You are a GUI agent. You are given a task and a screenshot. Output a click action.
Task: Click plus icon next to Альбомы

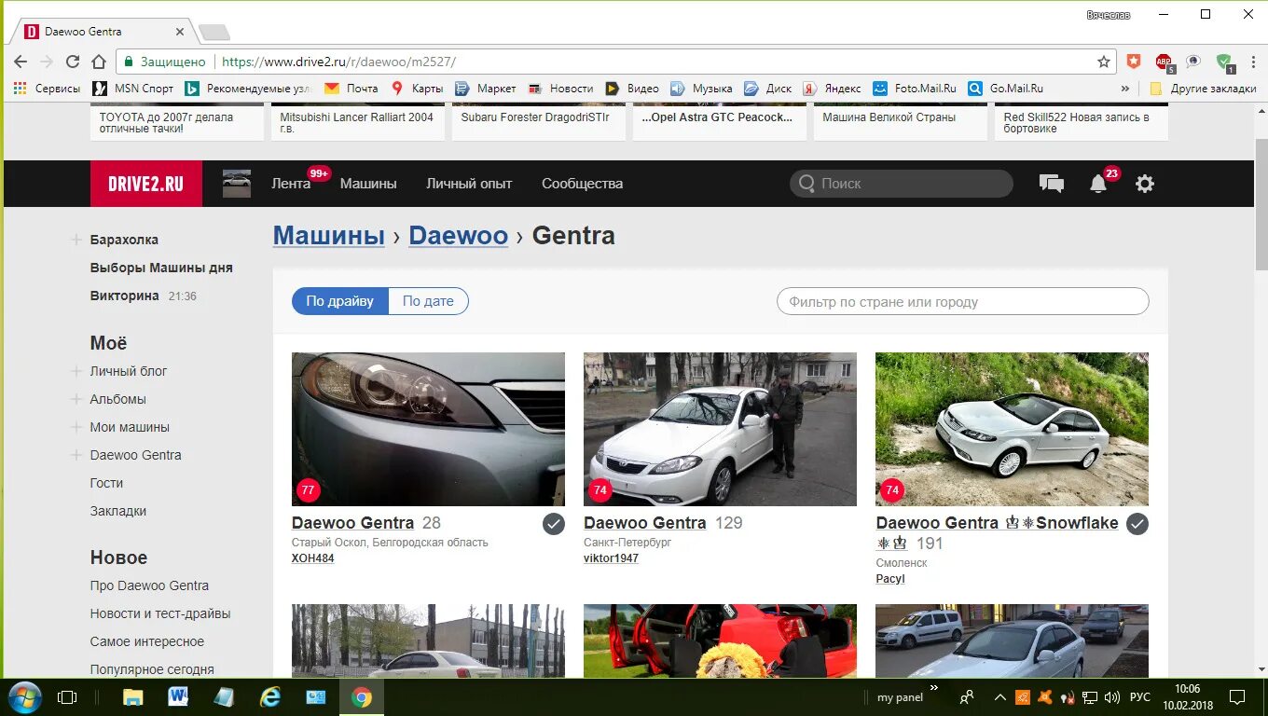tap(76, 399)
